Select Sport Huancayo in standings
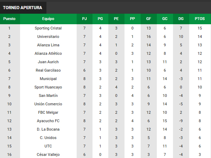The height and width of the screenshot is (158, 211). click(48, 87)
